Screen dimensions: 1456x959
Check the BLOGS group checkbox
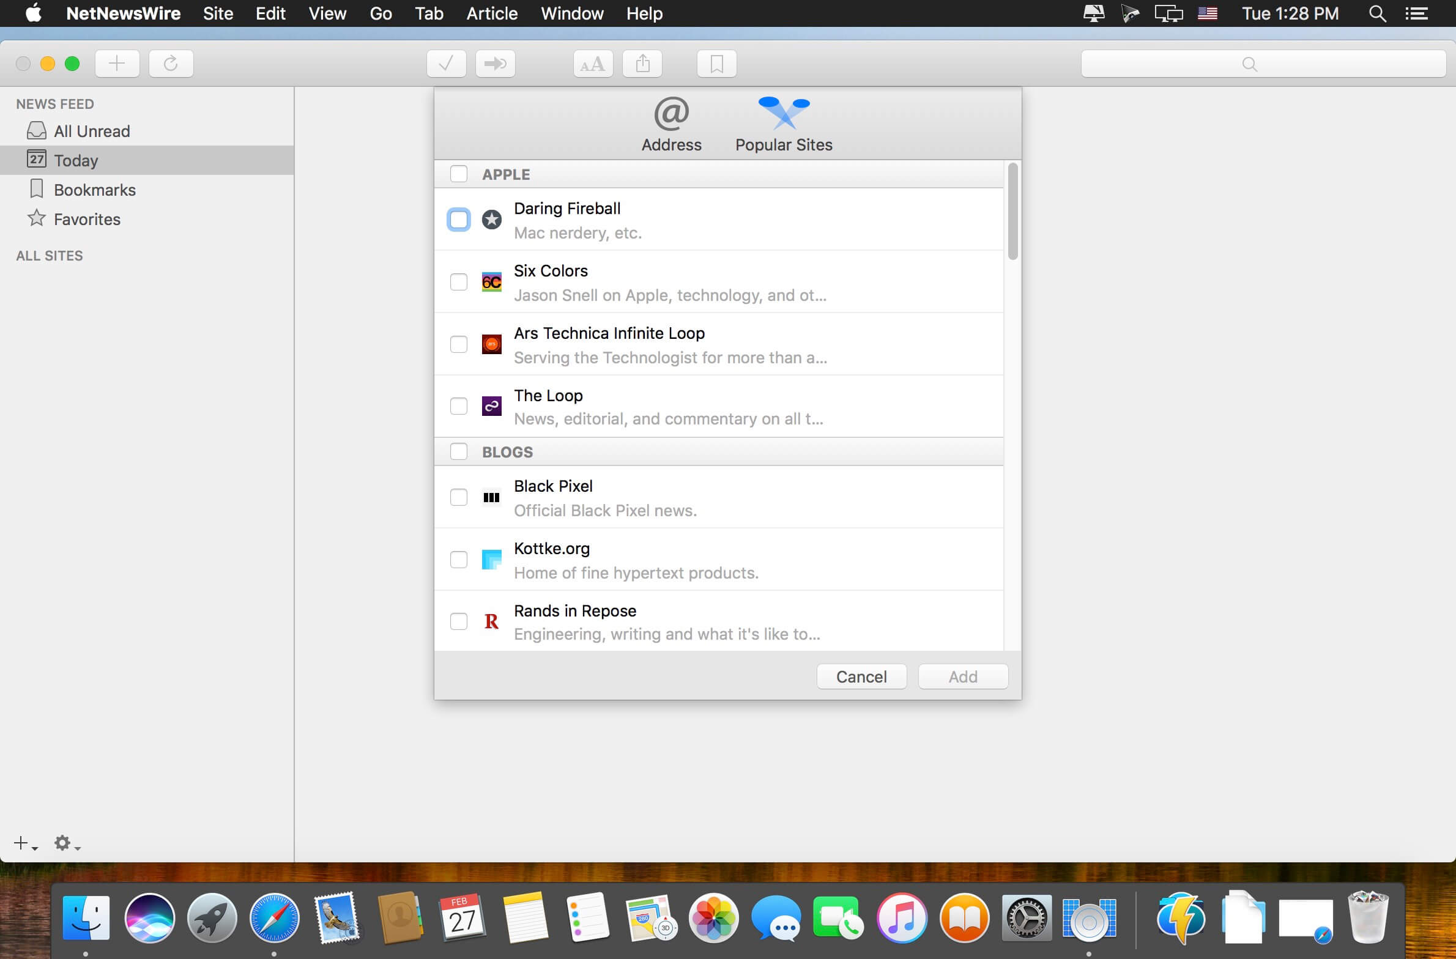(459, 451)
